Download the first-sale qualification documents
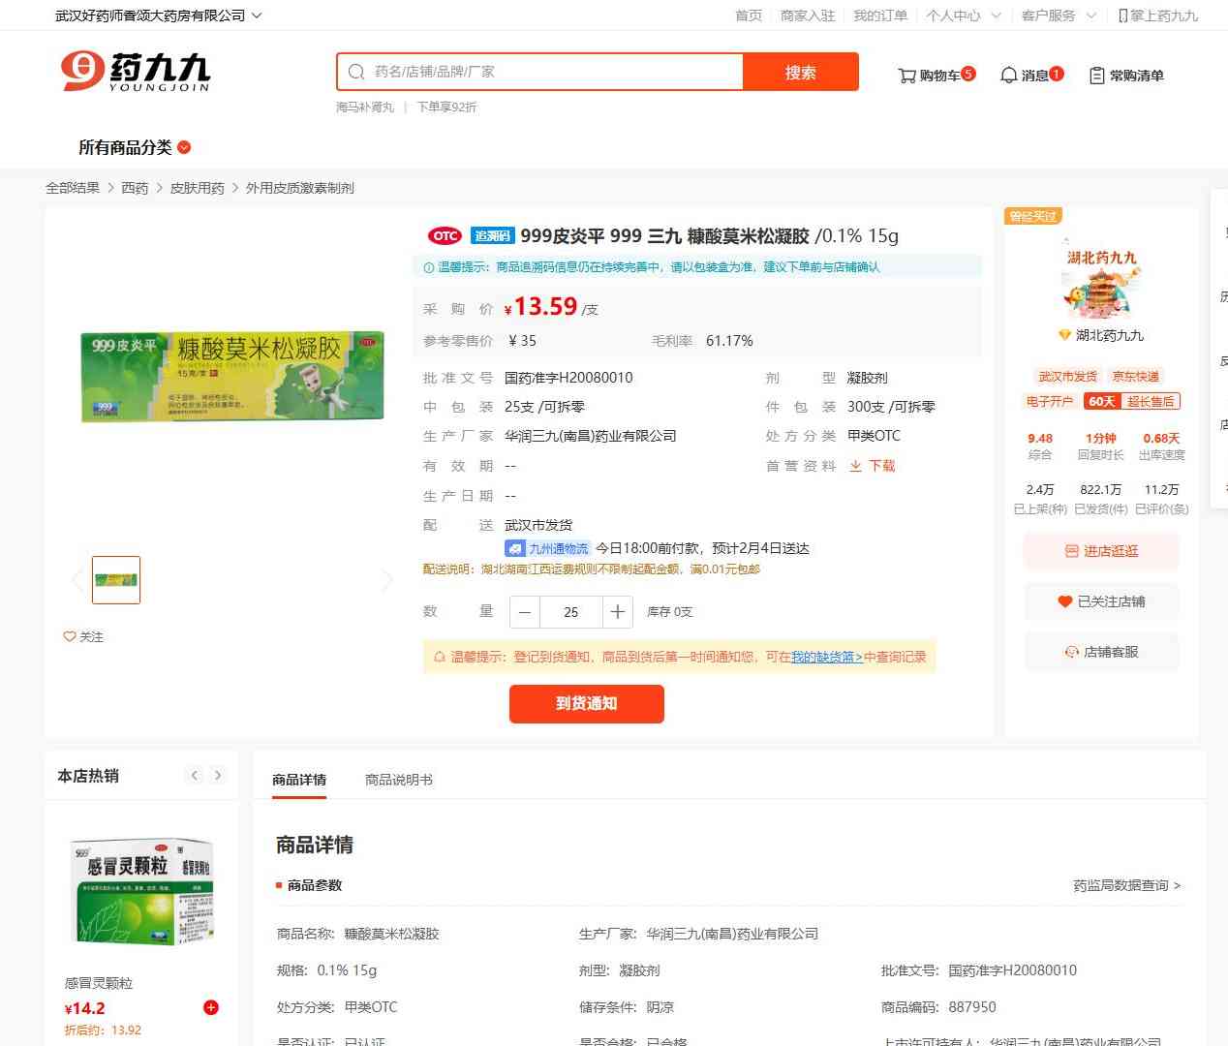The height and width of the screenshot is (1046, 1228). coord(872,466)
